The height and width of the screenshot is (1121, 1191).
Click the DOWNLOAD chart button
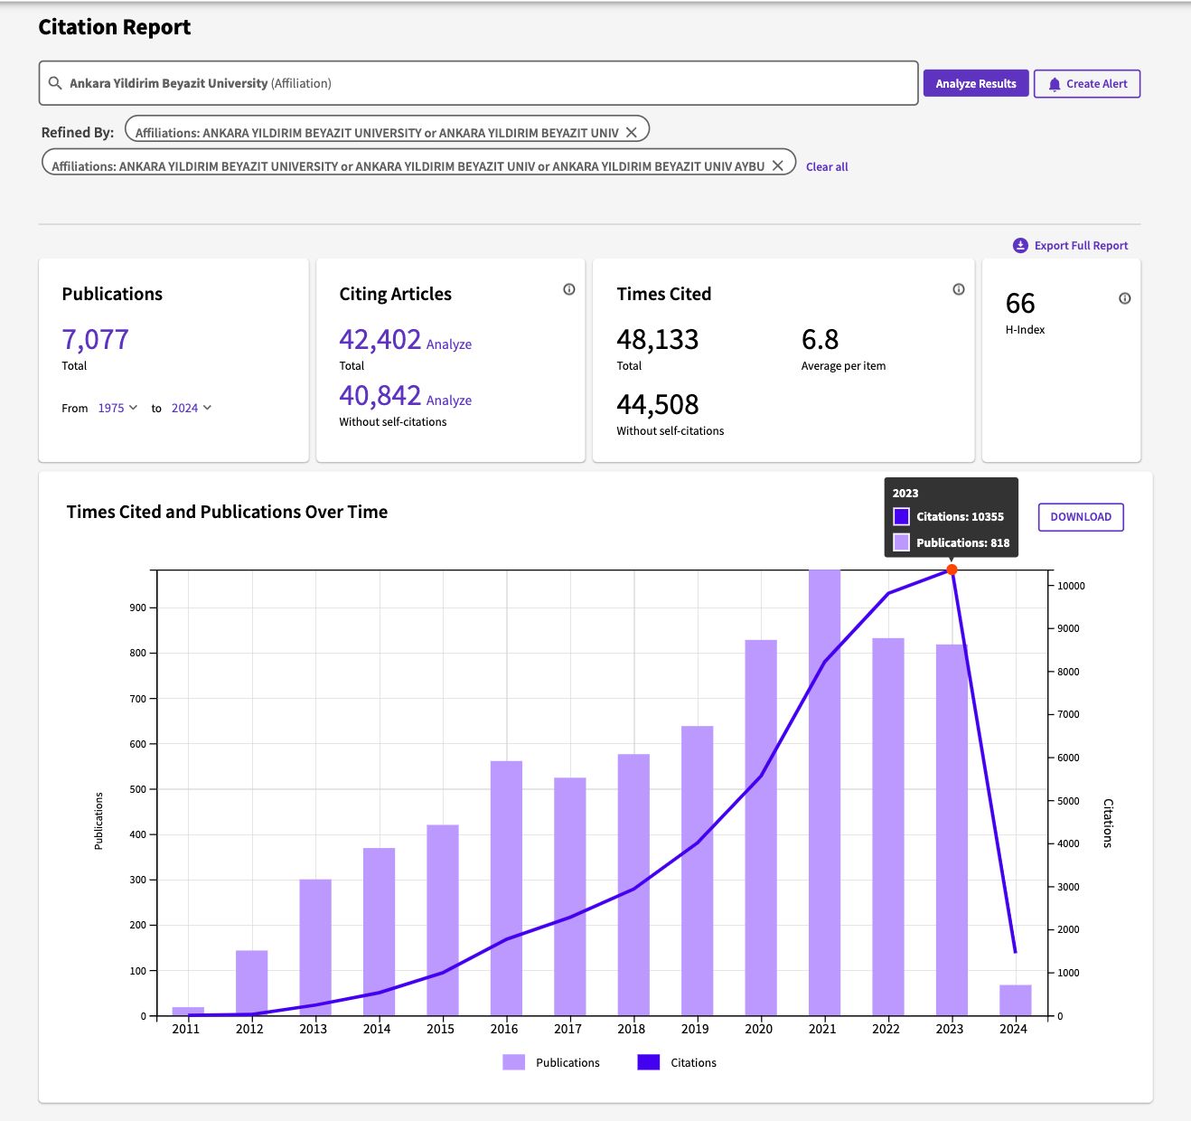click(1081, 517)
